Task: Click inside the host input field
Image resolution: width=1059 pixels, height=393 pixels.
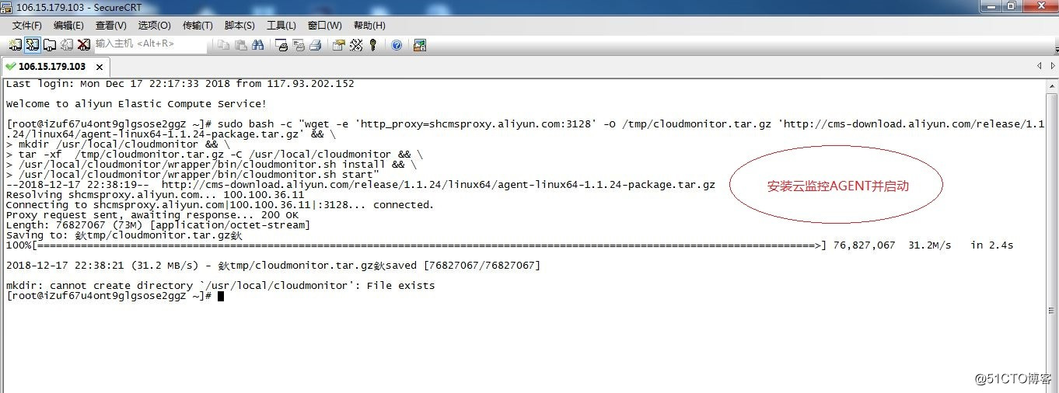Action: (150, 44)
